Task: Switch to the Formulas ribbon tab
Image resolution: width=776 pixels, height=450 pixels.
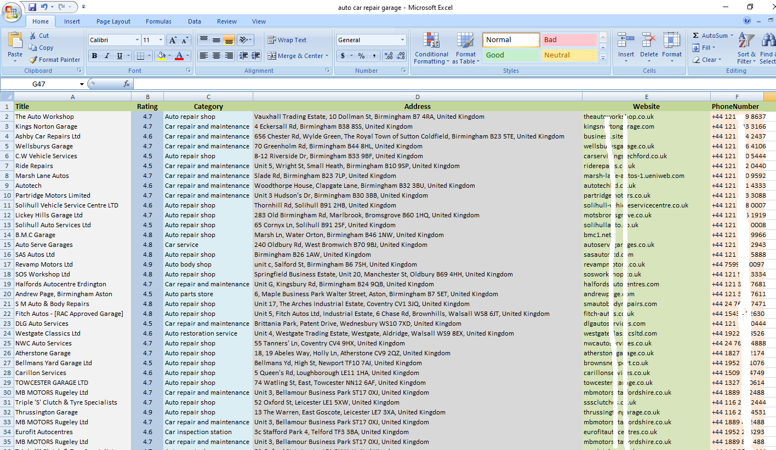Action: tap(158, 21)
